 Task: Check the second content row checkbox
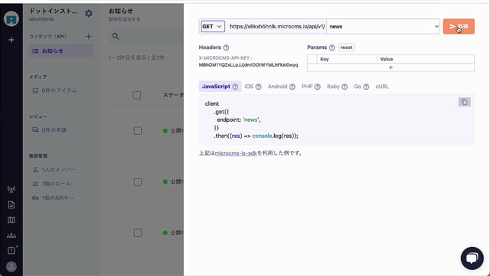(x=138, y=182)
